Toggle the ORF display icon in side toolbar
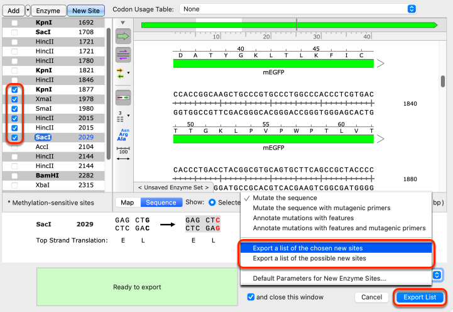 pyautogui.click(x=123, y=97)
